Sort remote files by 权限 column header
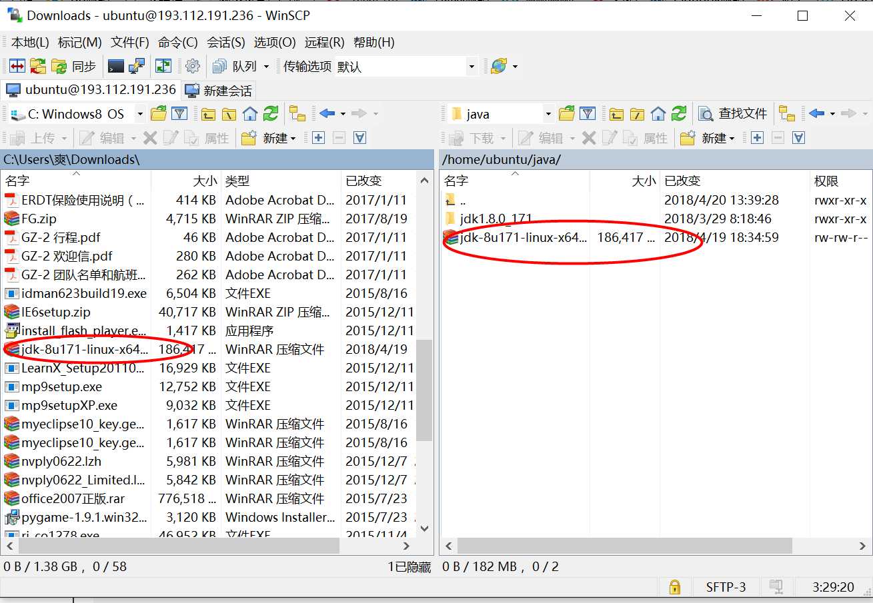Screen dimensions: 873x603 [840, 181]
